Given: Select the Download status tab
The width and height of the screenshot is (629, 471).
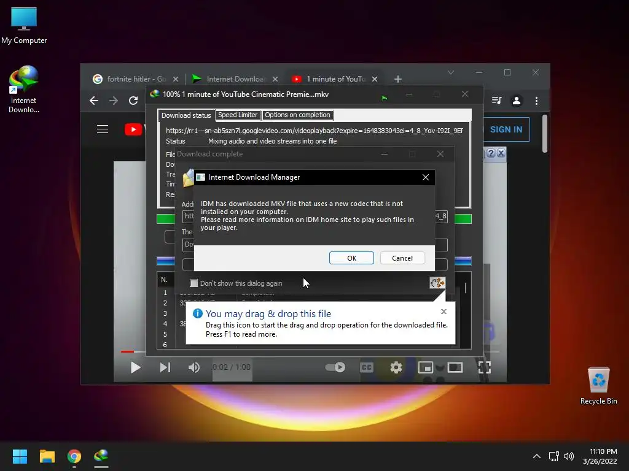Looking at the screenshot, I should coord(186,115).
